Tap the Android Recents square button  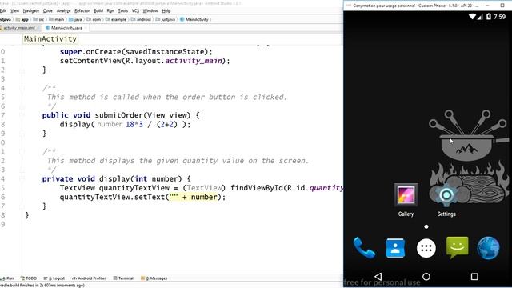click(474, 277)
